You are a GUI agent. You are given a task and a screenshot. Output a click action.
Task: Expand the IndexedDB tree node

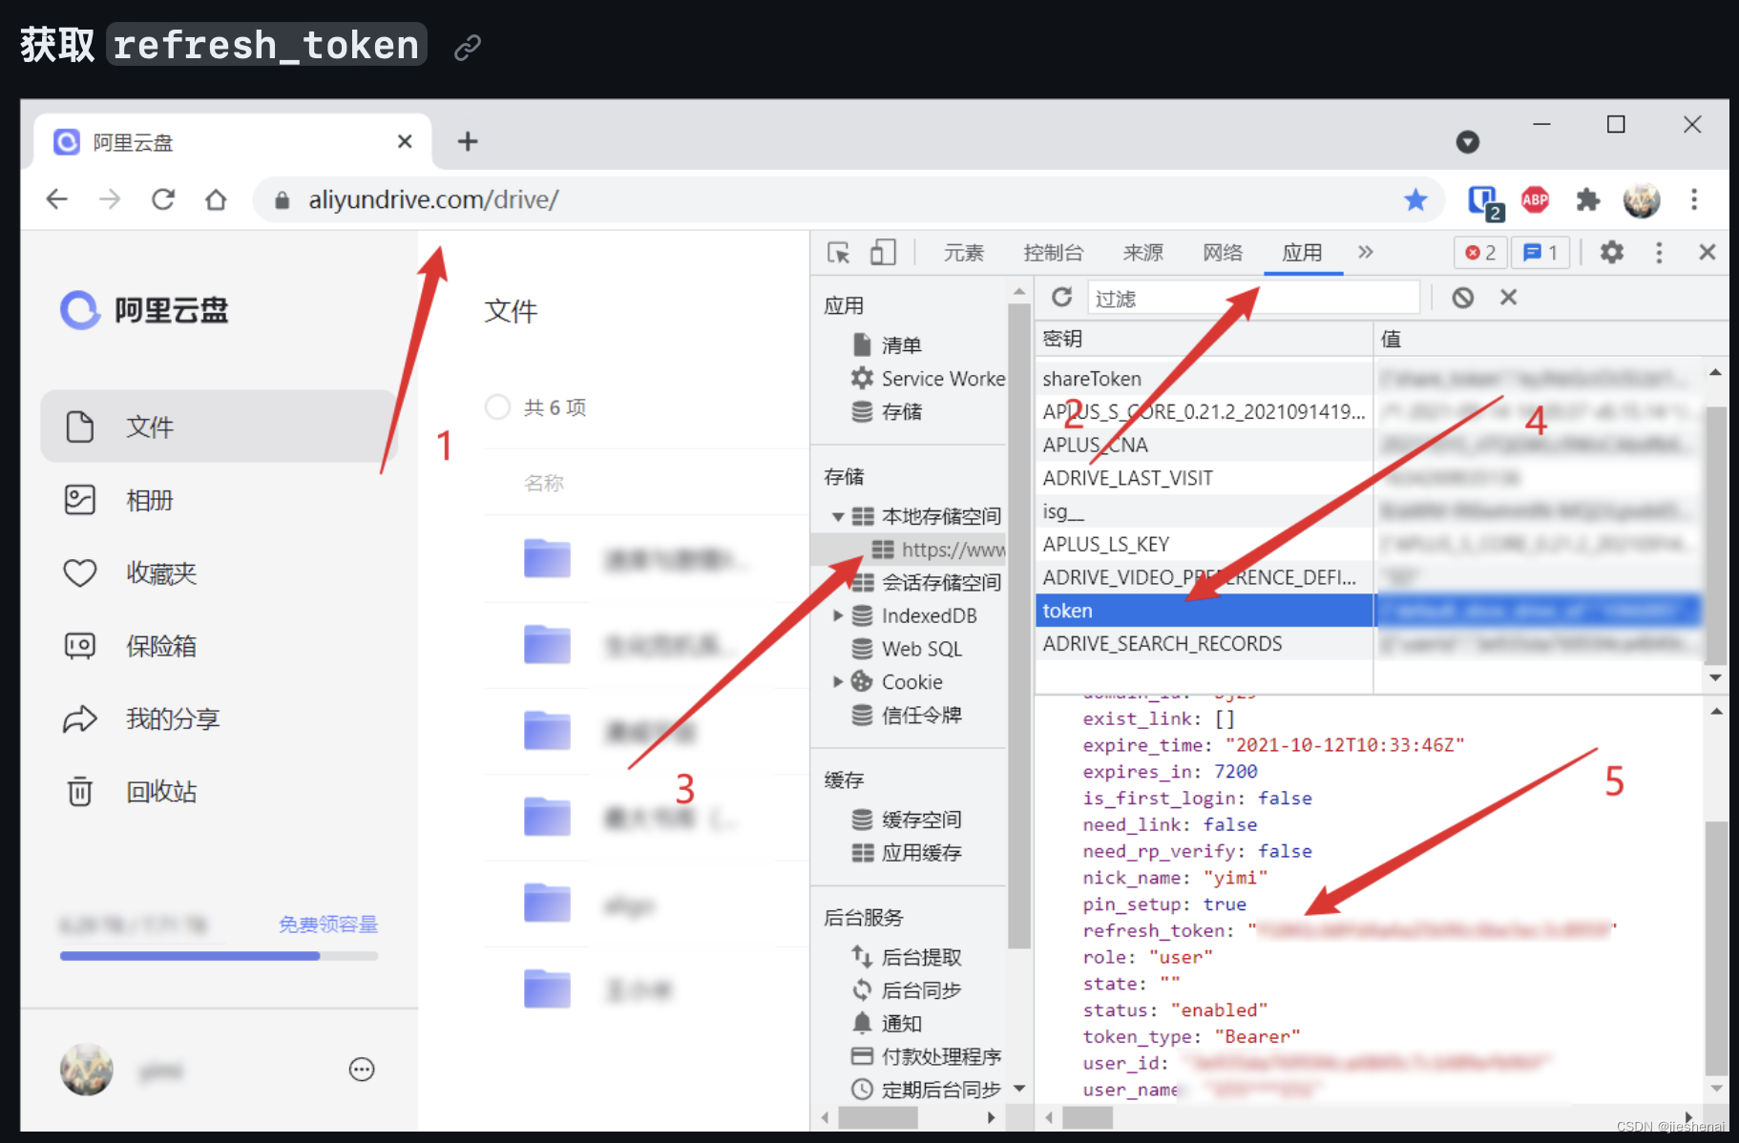pyautogui.click(x=837, y=615)
